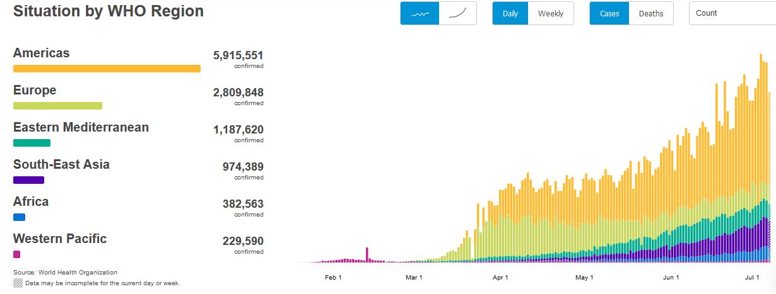Viewport: 776px width, 294px height.
Task: Click the blue Africa swatch
Action: (19, 217)
